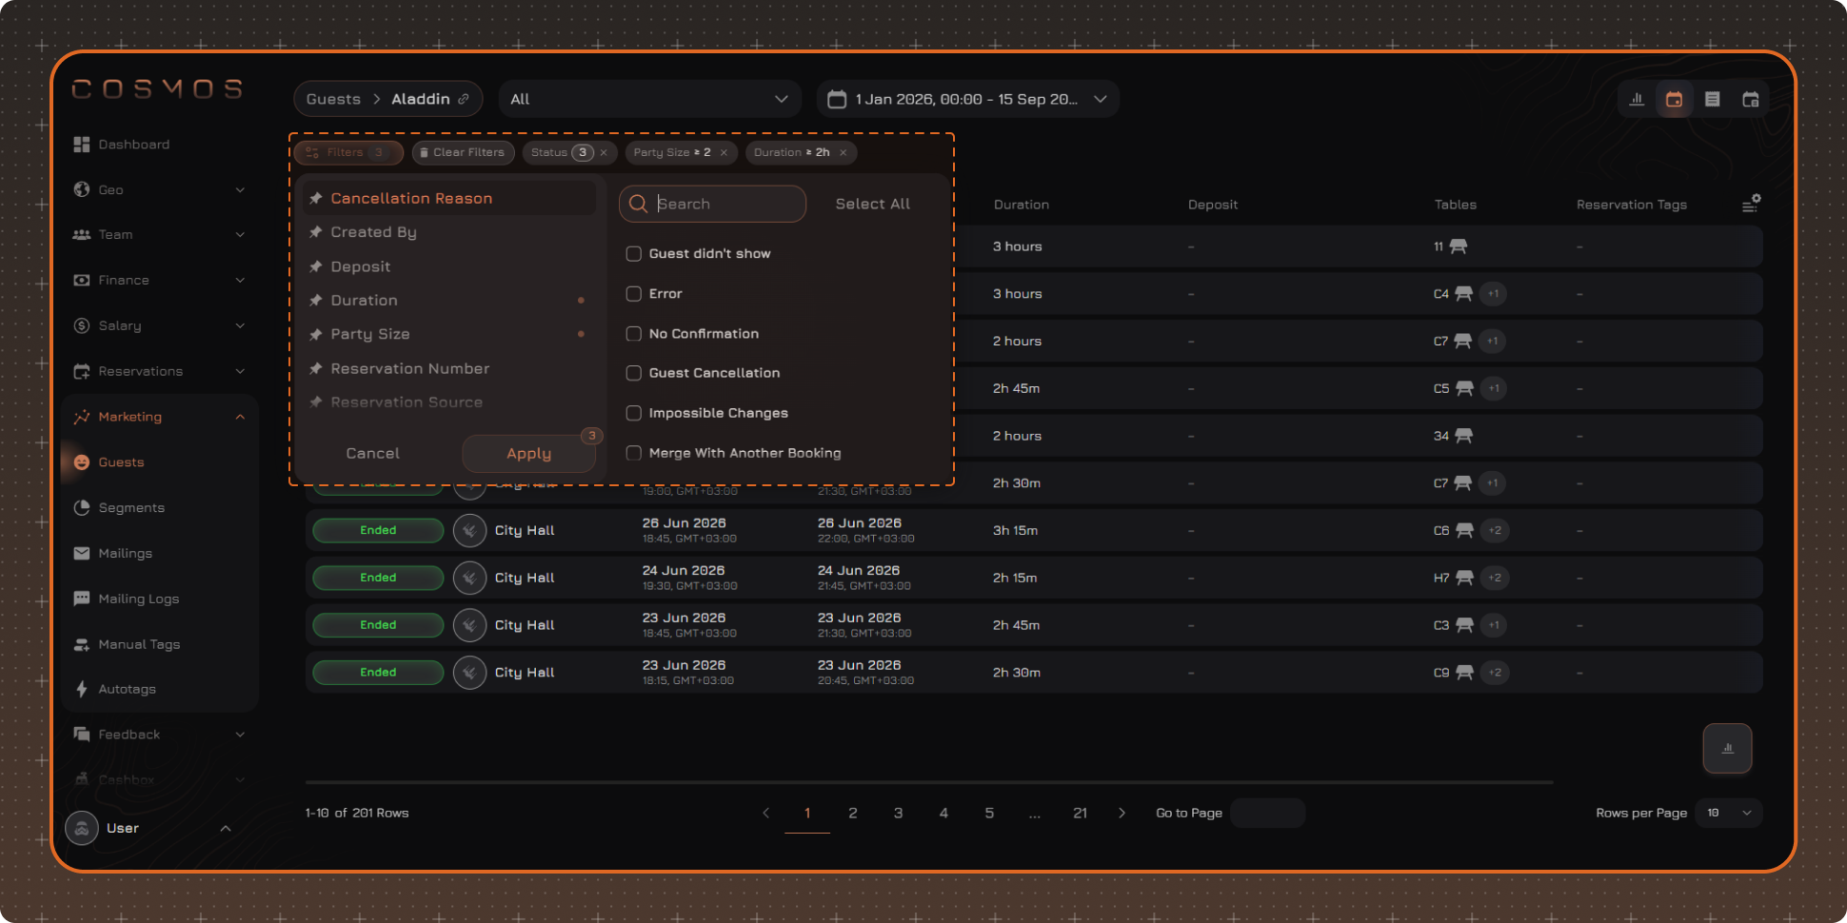
Task: Check the No Confirmation option
Action: [x=633, y=334]
